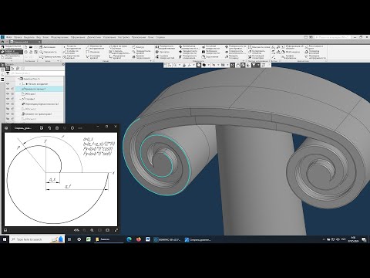The width and height of the screenshot is (370, 278).
Task: Activate Поверхность выдавливания tool
Action: point(165,47)
